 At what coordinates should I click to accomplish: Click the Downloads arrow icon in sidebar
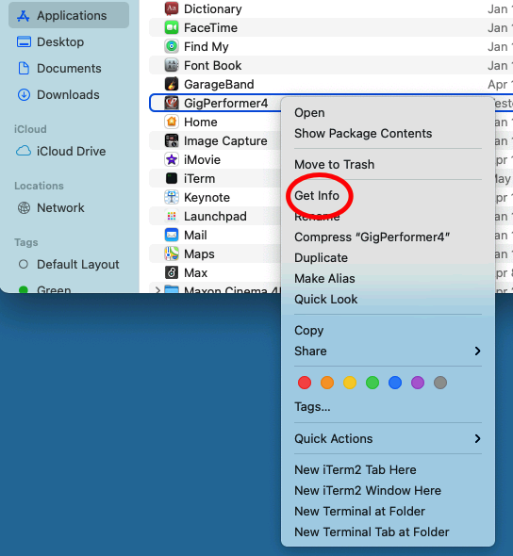click(x=24, y=94)
